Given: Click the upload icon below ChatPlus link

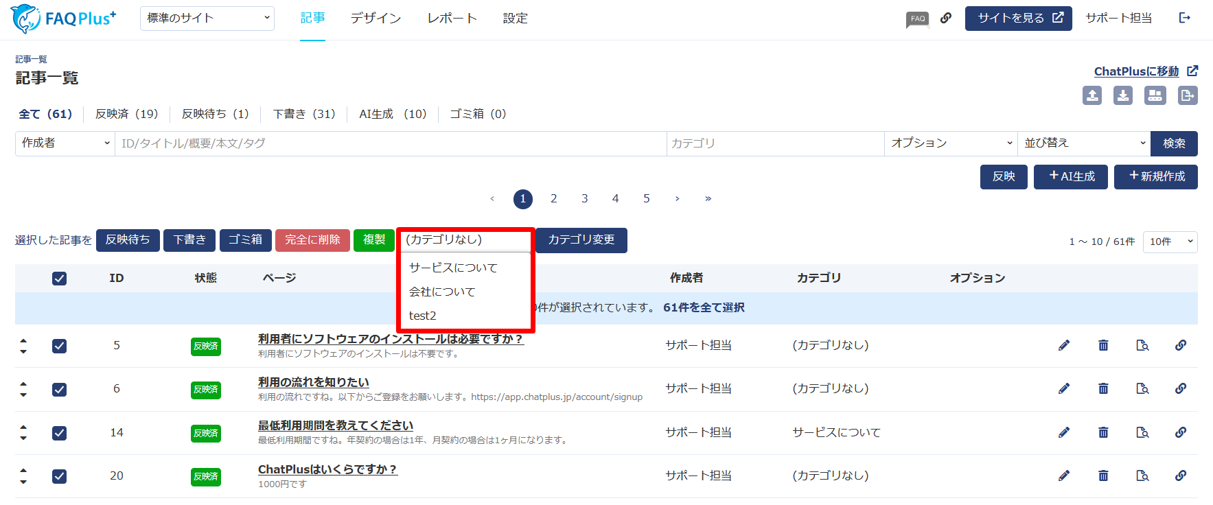Looking at the screenshot, I should tap(1092, 95).
